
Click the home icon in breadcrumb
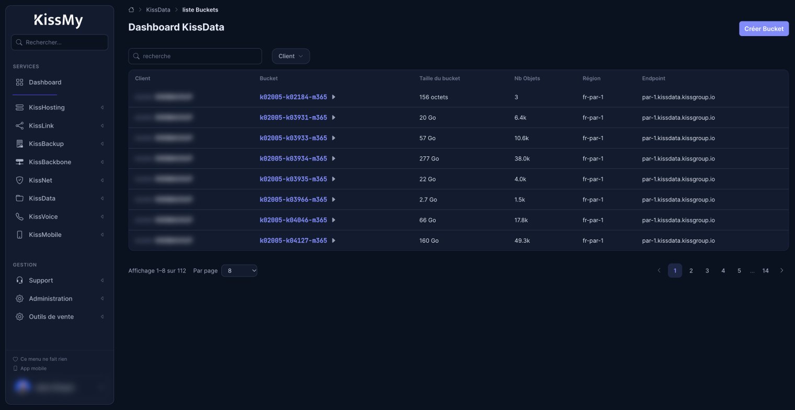coord(131,9)
